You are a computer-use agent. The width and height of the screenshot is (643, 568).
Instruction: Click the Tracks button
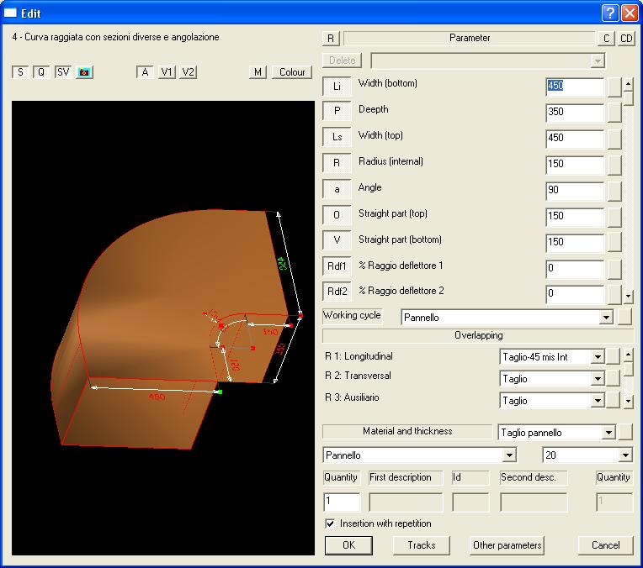pos(422,545)
